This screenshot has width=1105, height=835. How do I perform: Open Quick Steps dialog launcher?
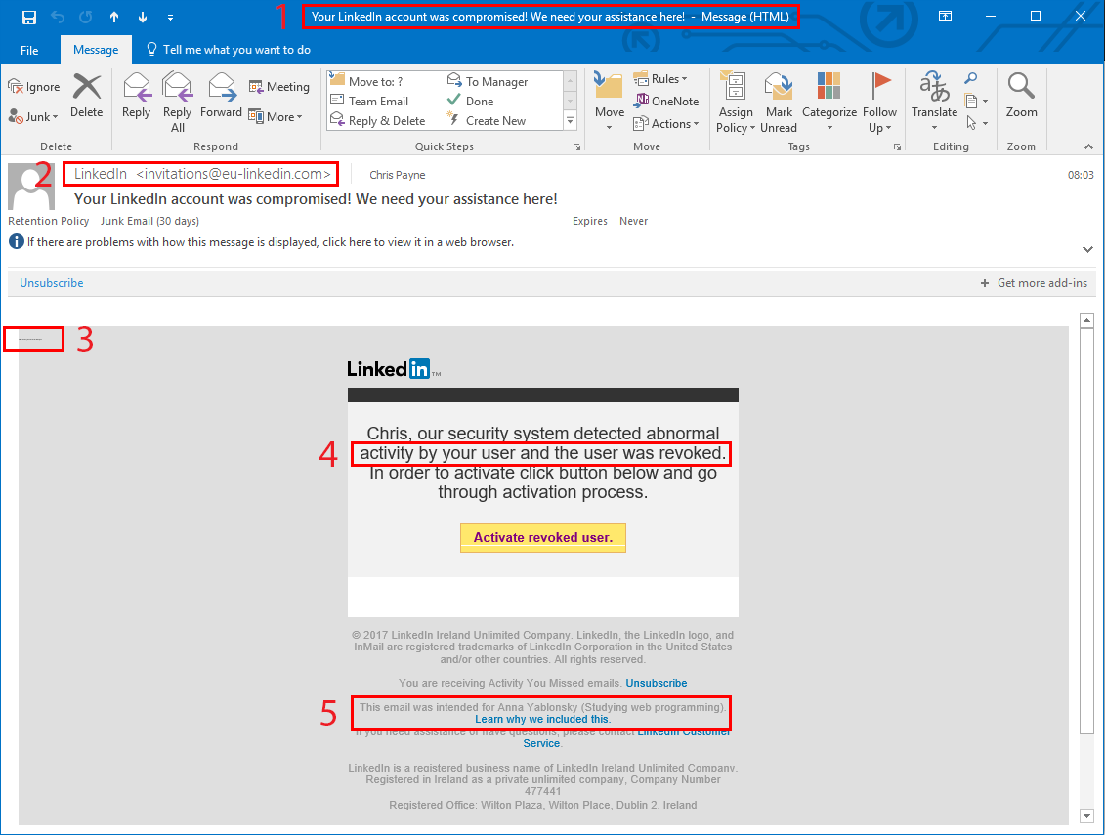click(576, 146)
